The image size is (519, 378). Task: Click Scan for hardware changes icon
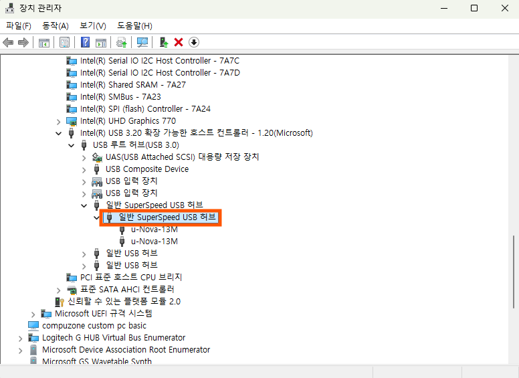(142, 42)
